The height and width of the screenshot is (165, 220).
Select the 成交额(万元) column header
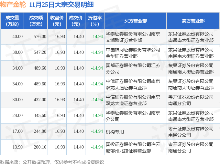coord(36,21)
